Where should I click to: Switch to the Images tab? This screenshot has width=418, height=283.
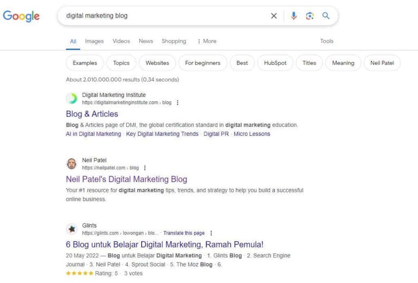point(94,41)
